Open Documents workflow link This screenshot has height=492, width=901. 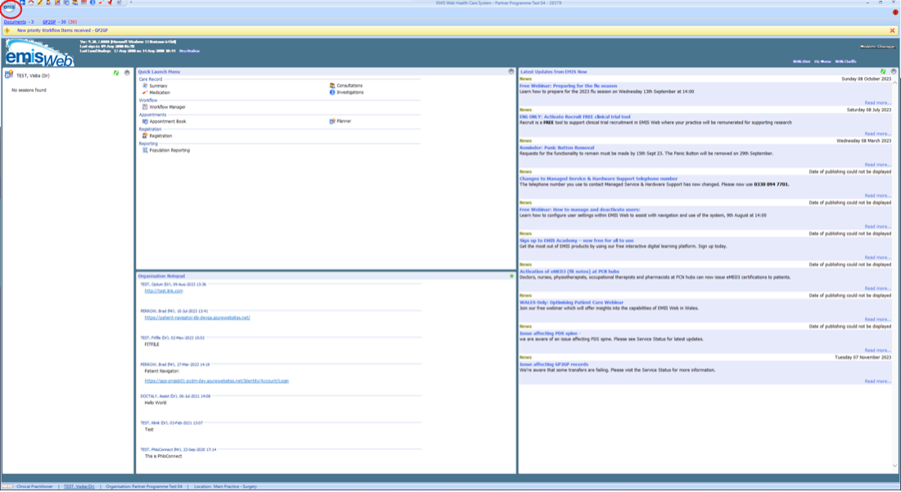15,22
